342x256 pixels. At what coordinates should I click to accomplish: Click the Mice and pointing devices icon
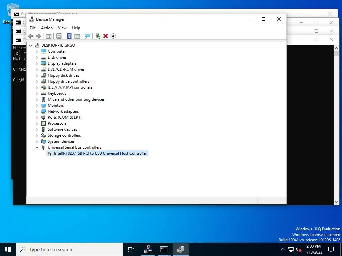click(43, 99)
